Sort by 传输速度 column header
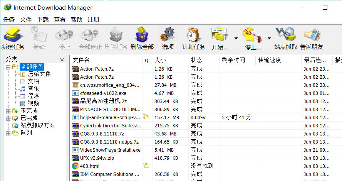The image size is (342, 181). [x=278, y=60]
